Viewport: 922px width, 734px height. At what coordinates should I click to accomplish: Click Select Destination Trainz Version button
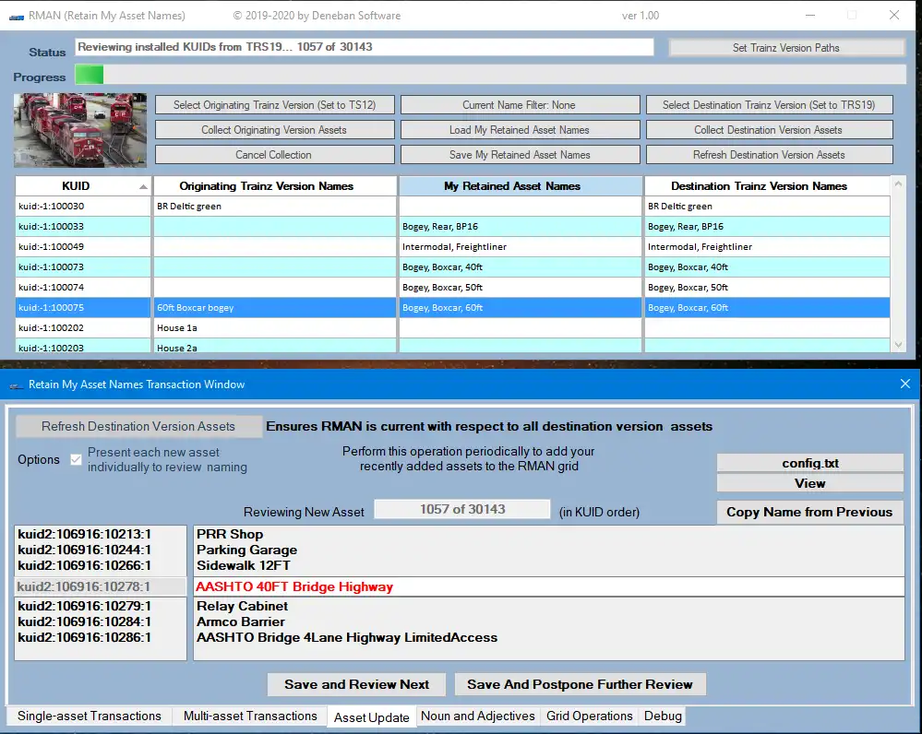769,104
